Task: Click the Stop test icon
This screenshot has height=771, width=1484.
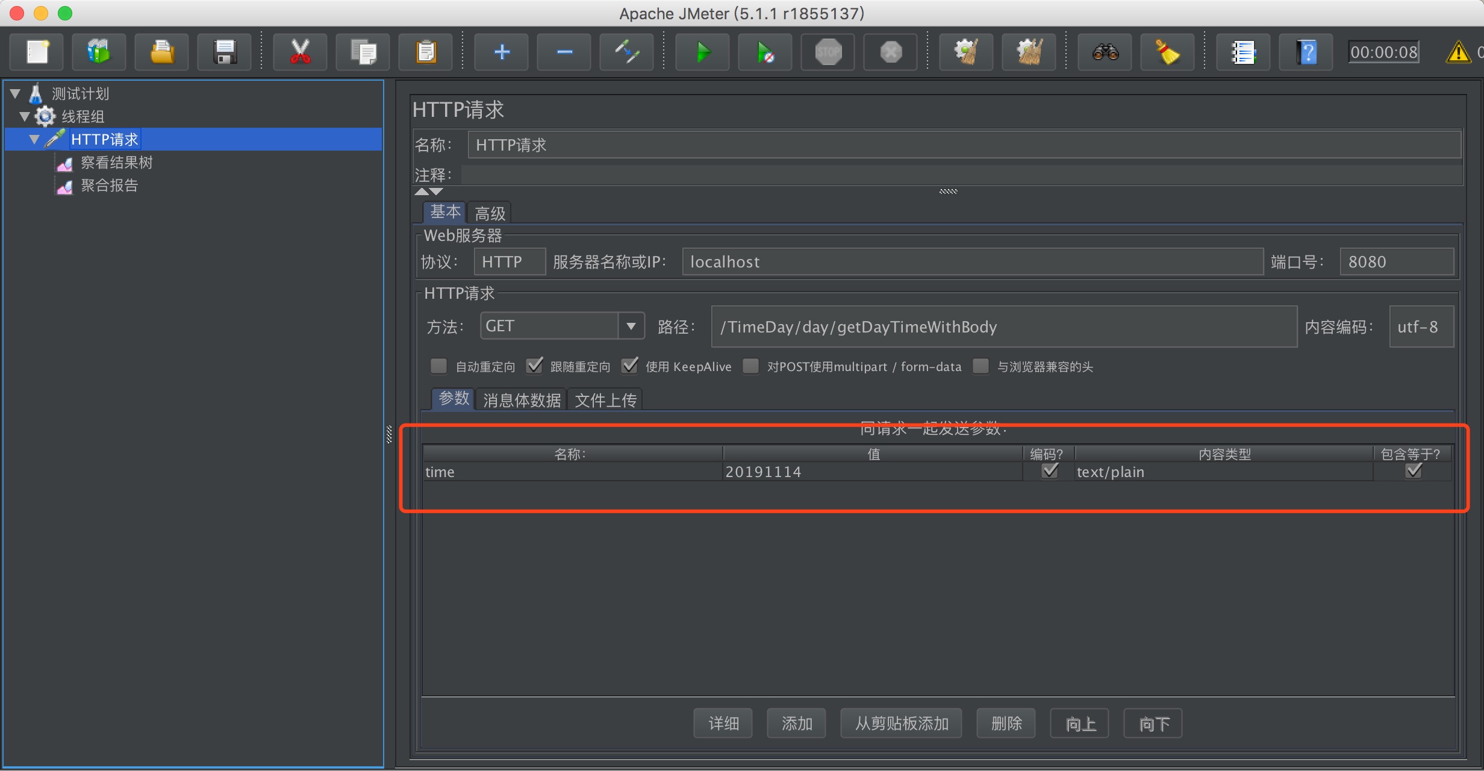Action: point(828,52)
